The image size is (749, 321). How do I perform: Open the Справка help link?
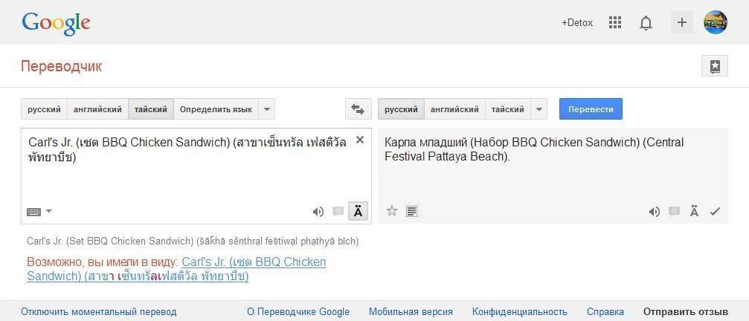click(x=605, y=312)
